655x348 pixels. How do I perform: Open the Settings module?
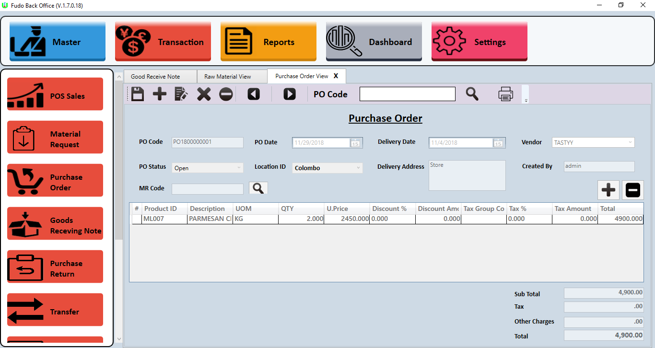coord(480,42)
